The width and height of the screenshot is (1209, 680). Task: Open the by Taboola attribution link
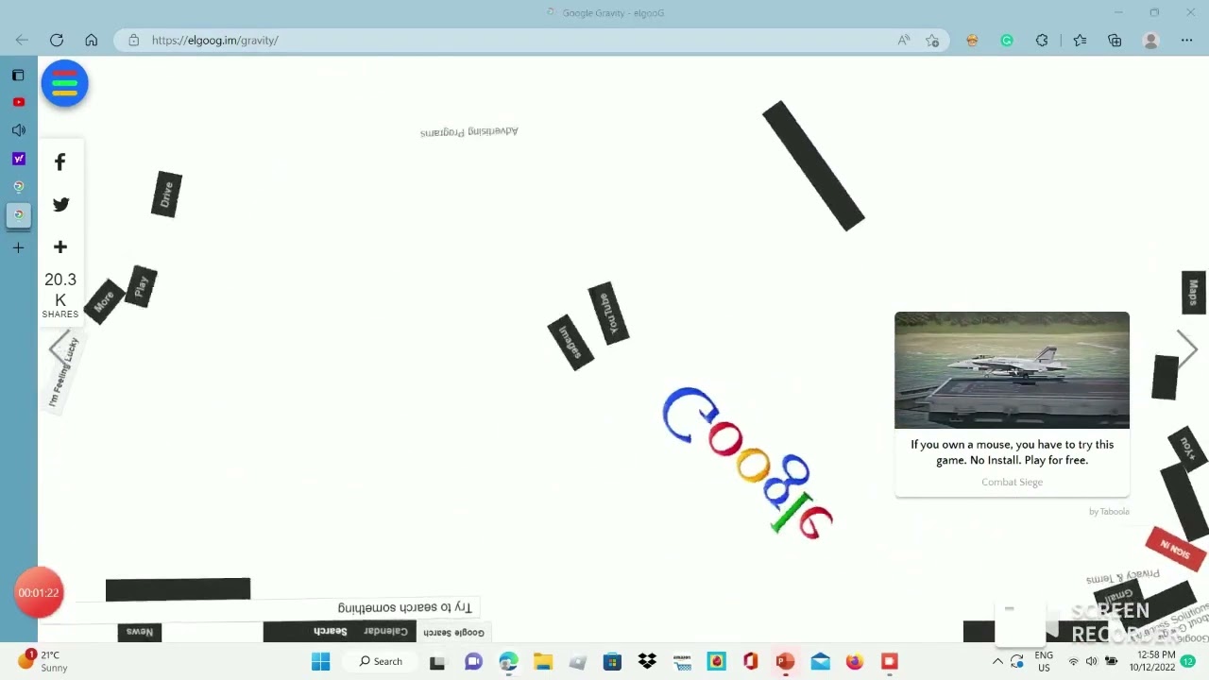coord(1109,512)
